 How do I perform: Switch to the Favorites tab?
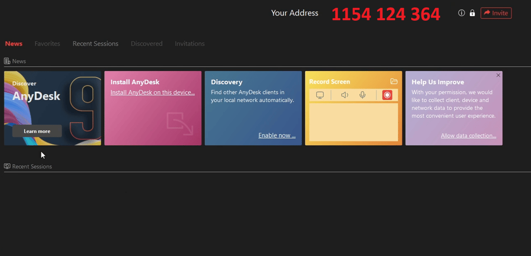click(x=47, y=44)
